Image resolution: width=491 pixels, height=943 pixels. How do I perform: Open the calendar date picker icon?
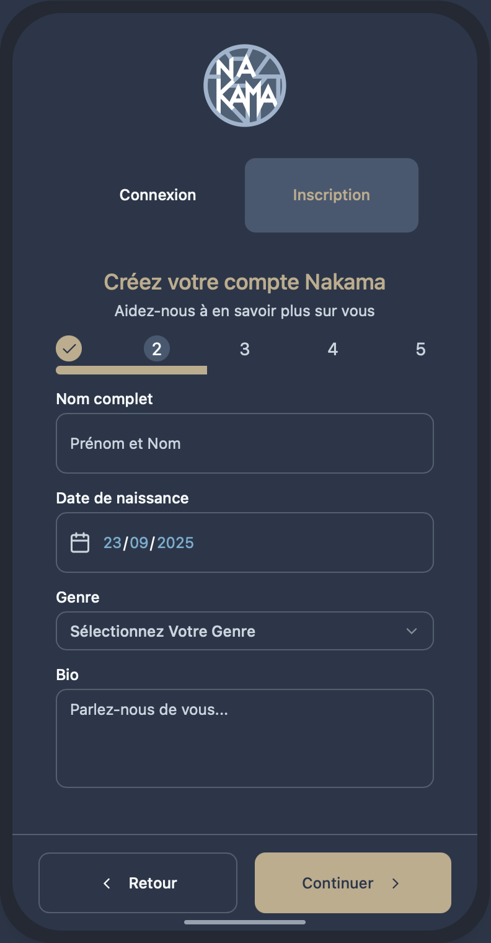[x=80, y=542]
